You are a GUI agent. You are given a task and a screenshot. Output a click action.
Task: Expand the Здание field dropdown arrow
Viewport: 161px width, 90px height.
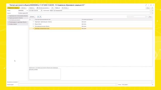click(151, 13)
